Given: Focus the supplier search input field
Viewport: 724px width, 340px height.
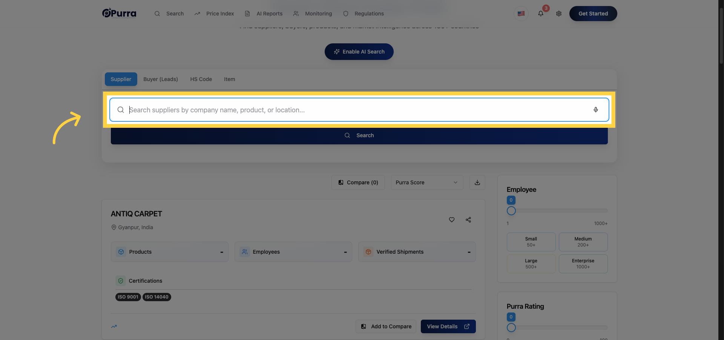Looking at the screenshot, I should point(359,110).
